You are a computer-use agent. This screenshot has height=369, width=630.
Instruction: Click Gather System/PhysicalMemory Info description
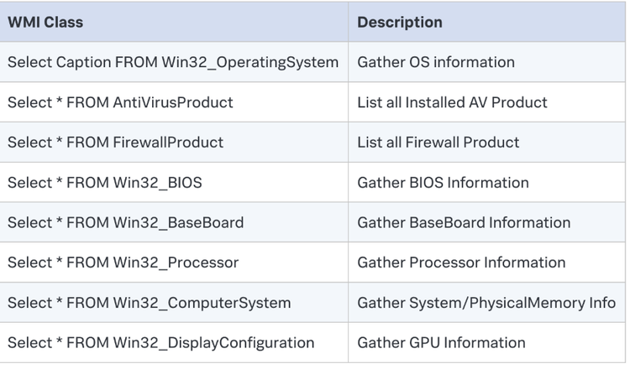(x=486, y=303)
